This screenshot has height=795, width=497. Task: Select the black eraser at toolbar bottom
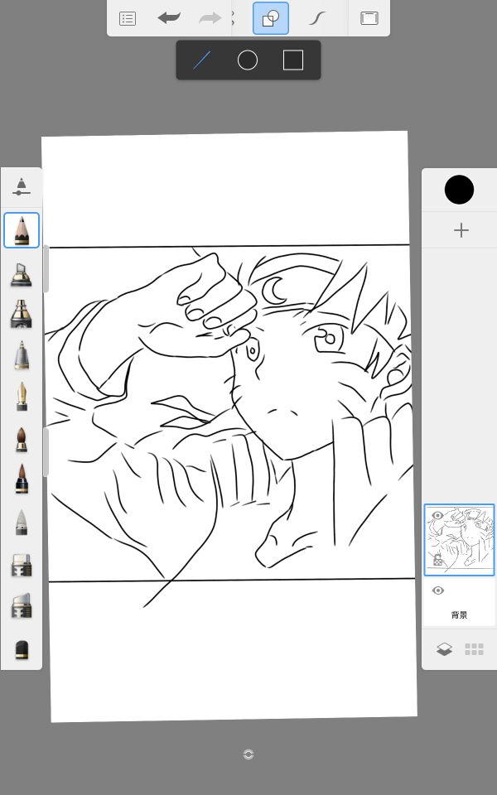(x=22, y=649)
